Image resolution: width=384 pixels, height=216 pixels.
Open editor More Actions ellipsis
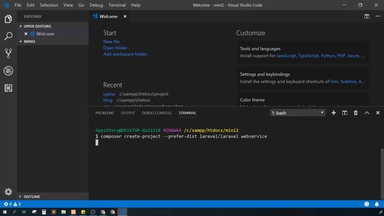(378, 16)
